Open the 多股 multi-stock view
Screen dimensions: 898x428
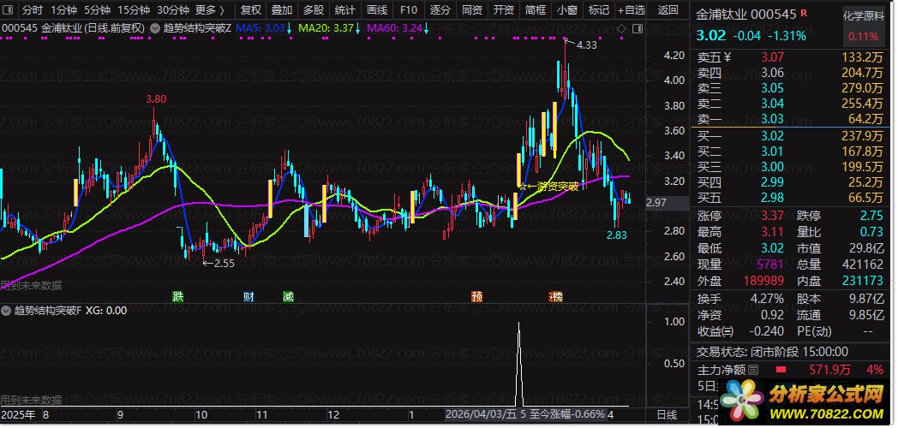point(314,9)
